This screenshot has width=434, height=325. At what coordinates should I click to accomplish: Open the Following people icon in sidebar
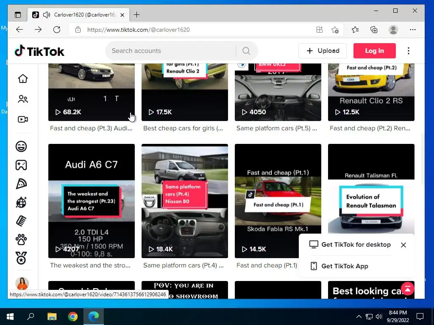(23, 99)
